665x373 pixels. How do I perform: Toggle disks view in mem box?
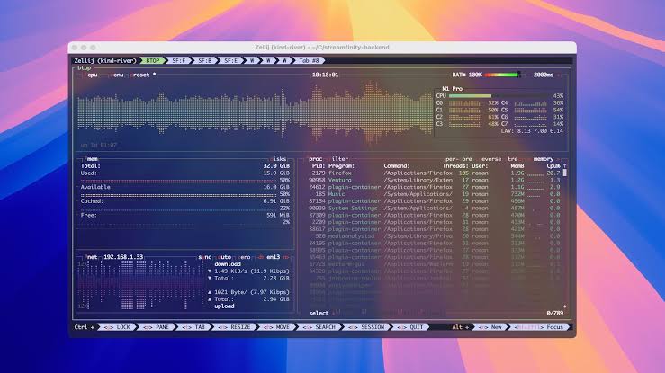[x=279, y=159]
